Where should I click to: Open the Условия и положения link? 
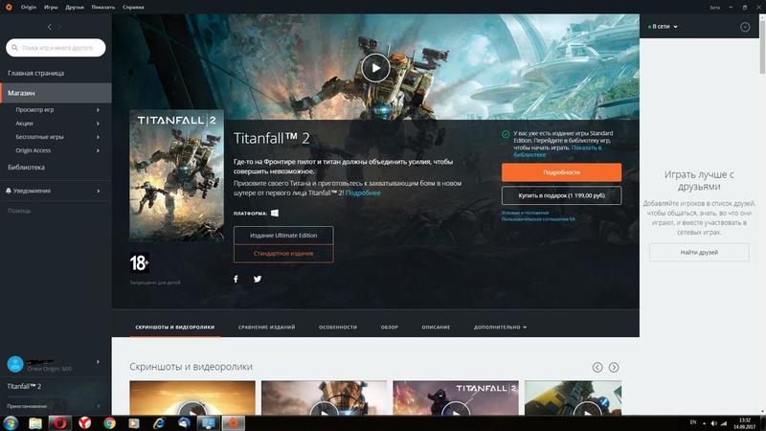525,213
